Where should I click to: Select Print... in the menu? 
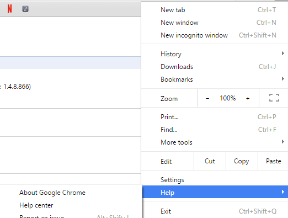(x=215, y=117)
